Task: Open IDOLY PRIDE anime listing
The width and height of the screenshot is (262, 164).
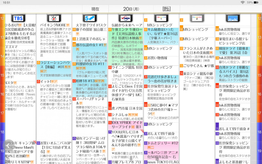Action: [126, 125]
